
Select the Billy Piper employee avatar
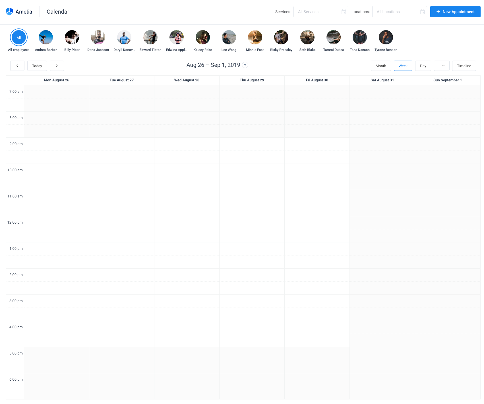point(72,37)
